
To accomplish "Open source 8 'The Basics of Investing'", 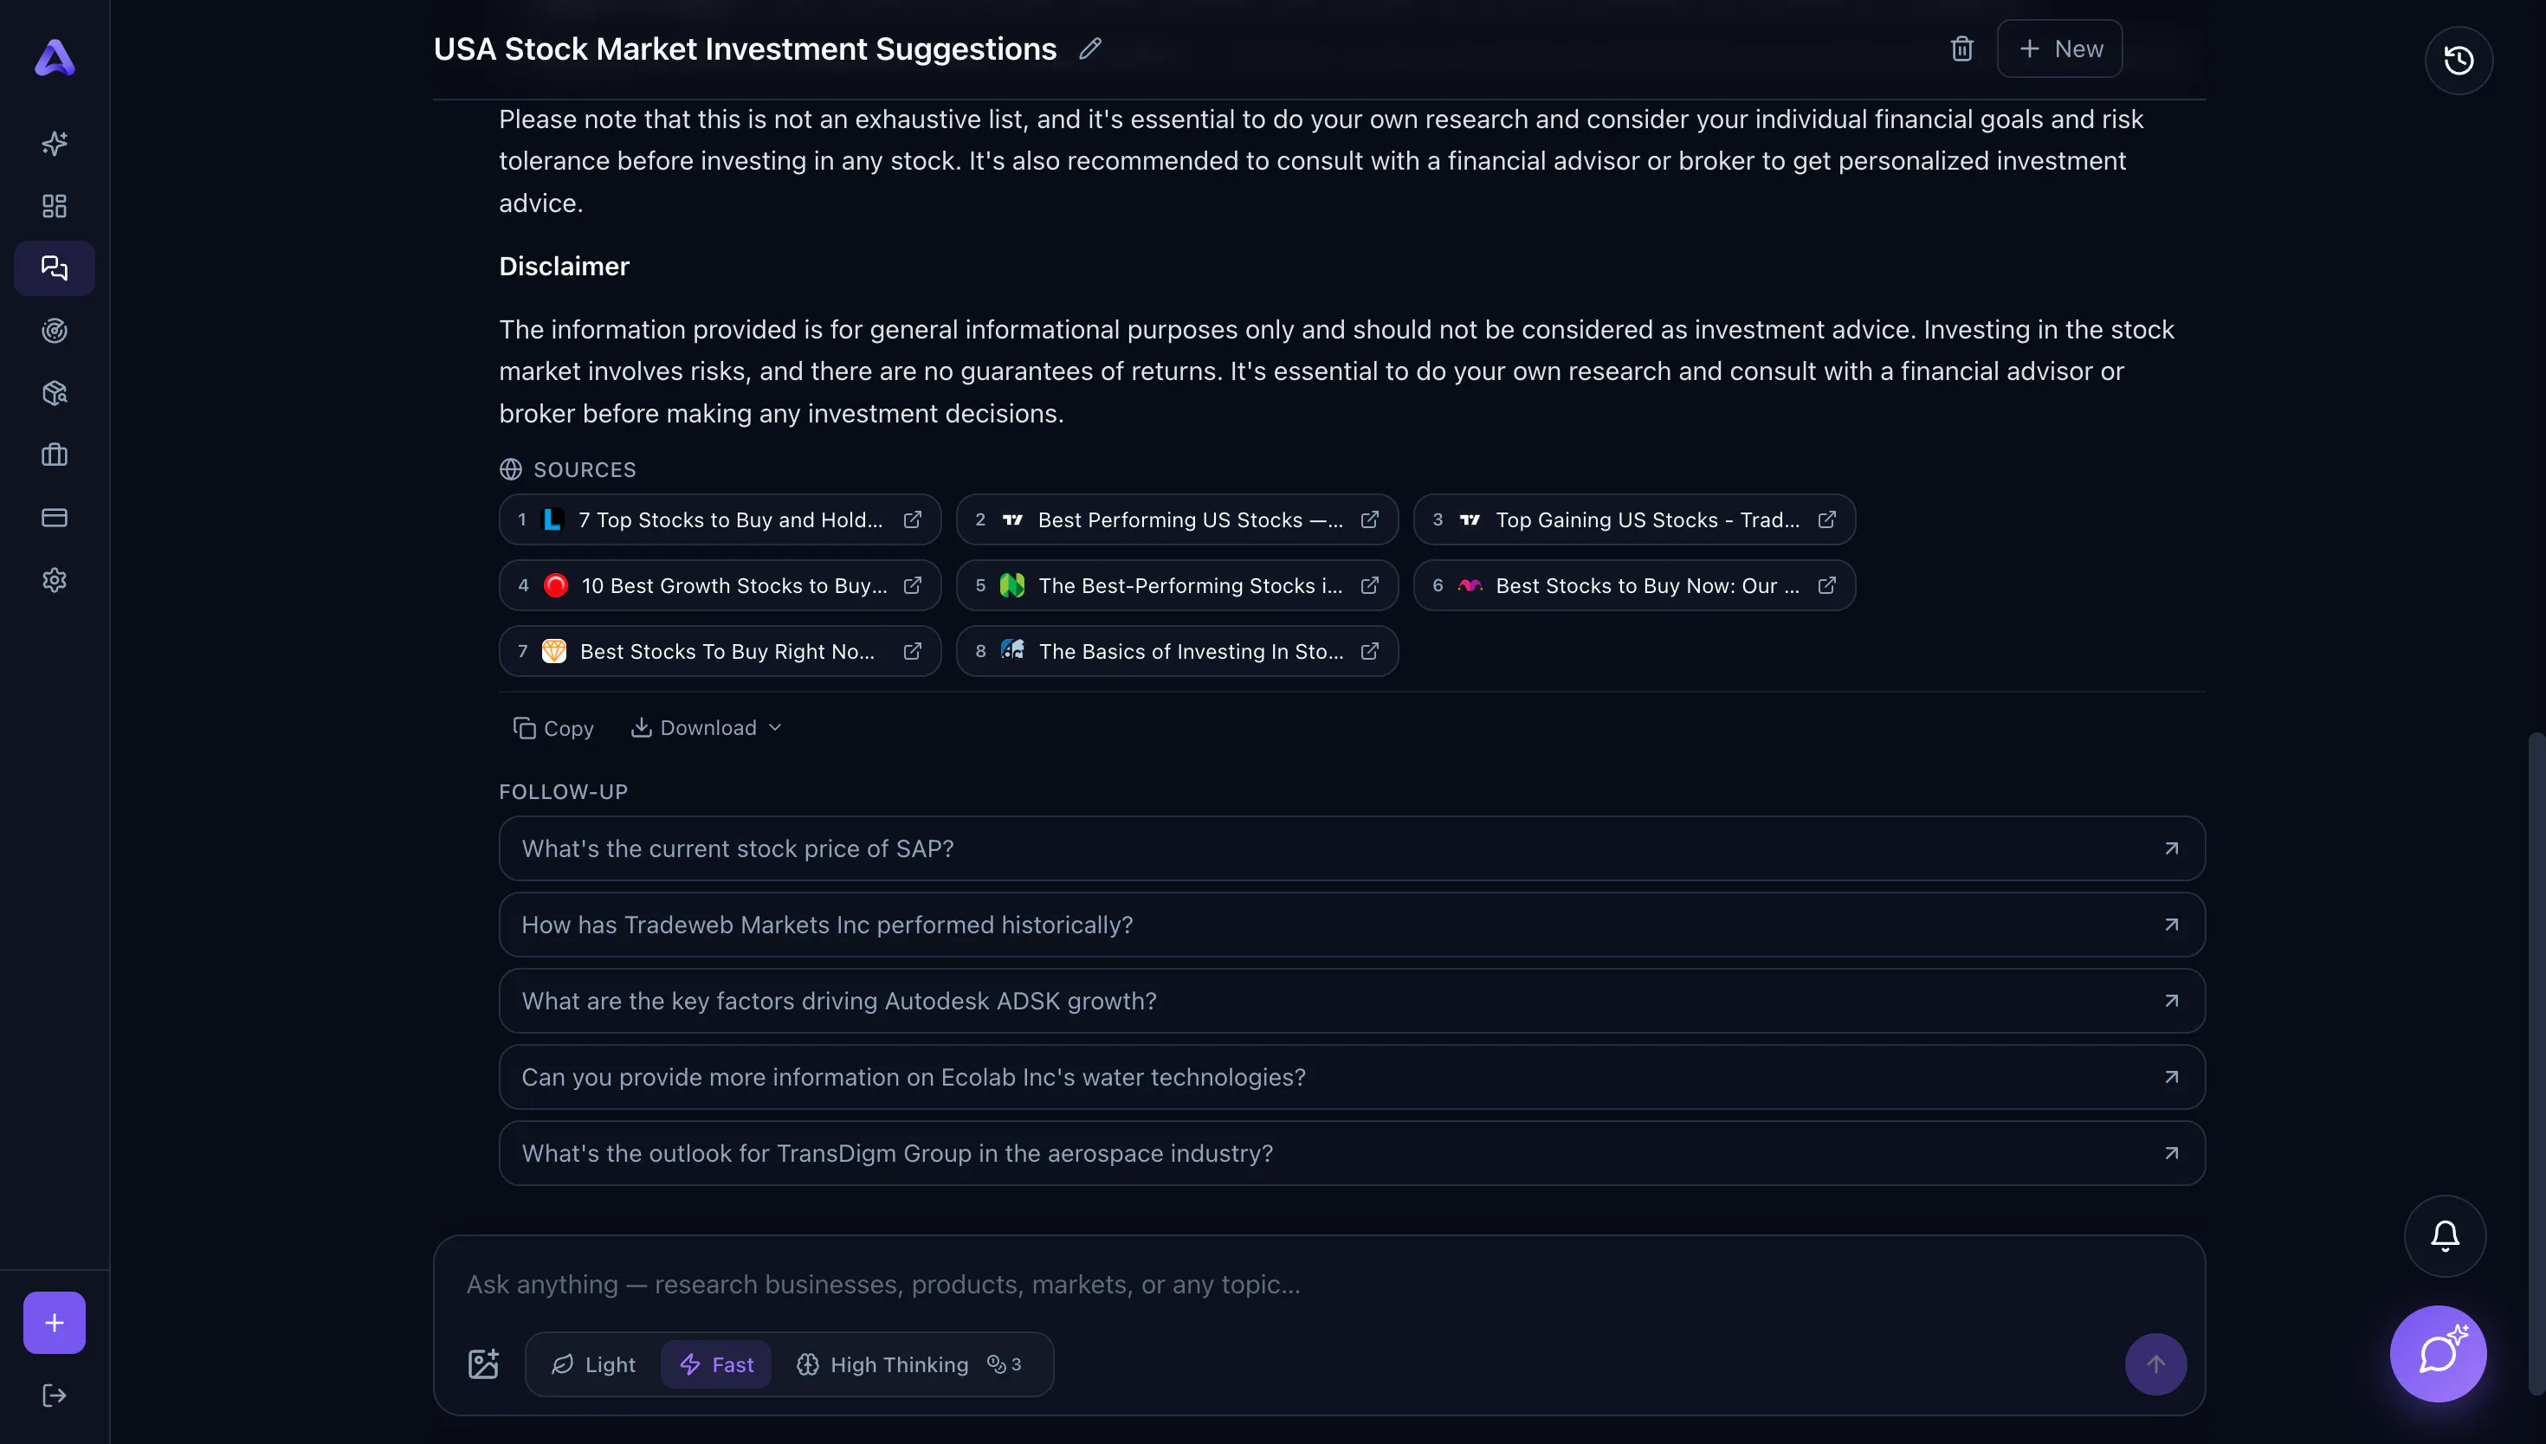I will 1177,652.
